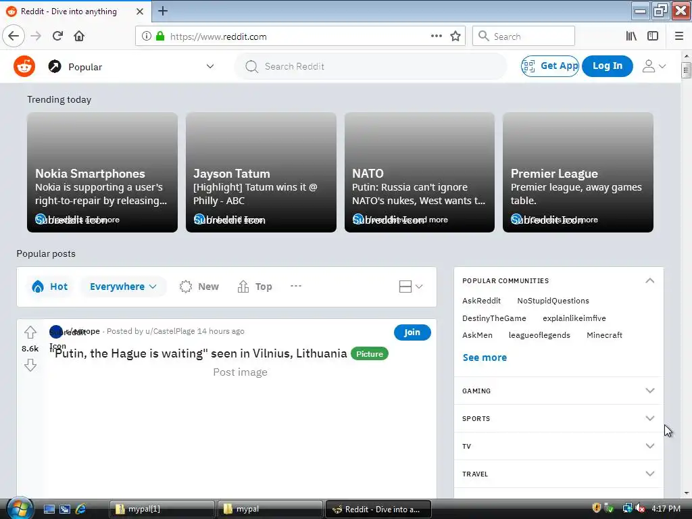The height and width of the screenshot is (519, 692).
Task: Open the Nokia Smartphones trending card
Action: tap(103, 172)
